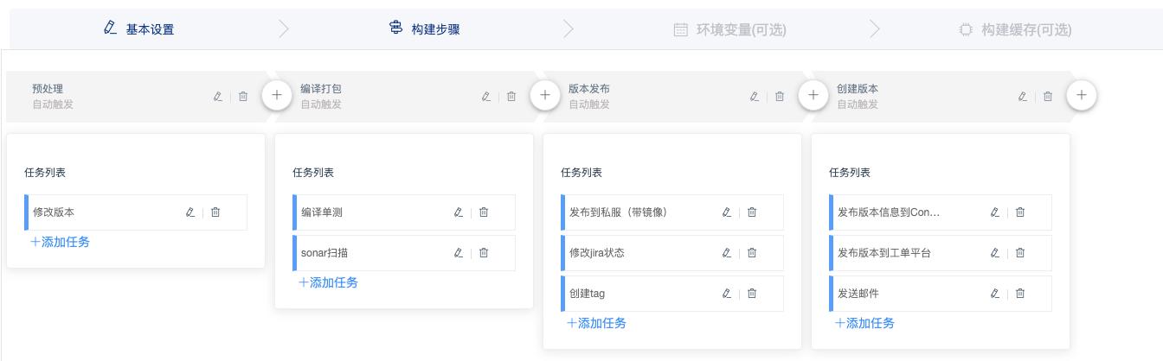
Task: Edit the 发布版本到工单平台 task
Action: coord(995,253)
